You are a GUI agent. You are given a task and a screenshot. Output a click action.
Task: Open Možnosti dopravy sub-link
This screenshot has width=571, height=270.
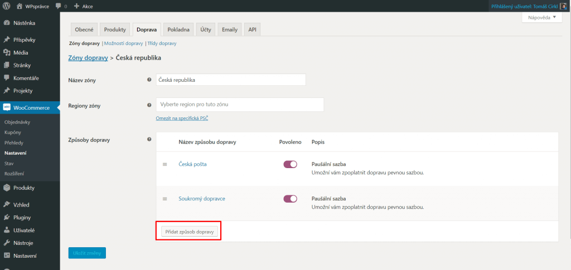[x=123, y=43]
